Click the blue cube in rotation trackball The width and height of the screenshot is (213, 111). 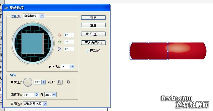coord(33,43)
